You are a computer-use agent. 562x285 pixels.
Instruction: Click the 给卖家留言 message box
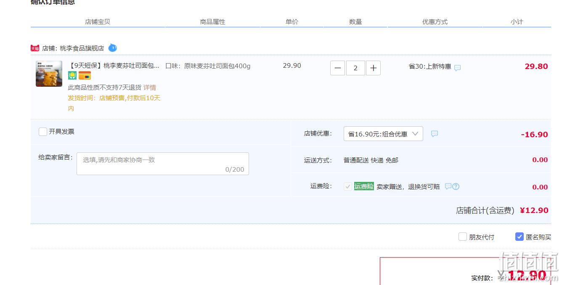(163, 164)
